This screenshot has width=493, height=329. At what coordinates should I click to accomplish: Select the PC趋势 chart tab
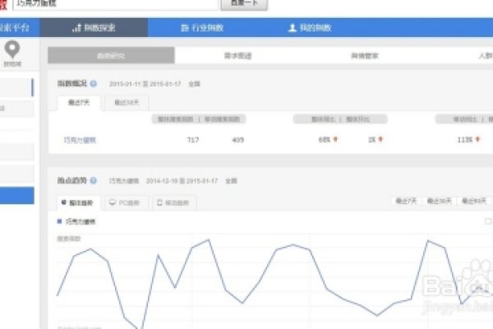tap(126, 203)
